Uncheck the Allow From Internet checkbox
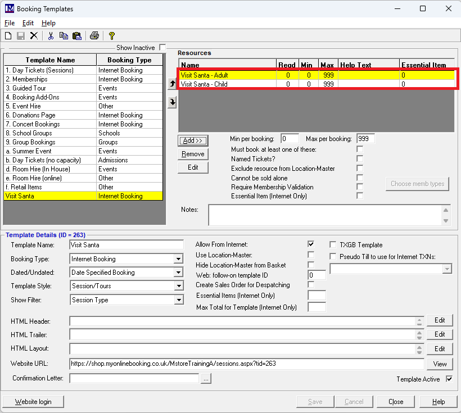This screenshot has height=413, width=461. (311, 244)
